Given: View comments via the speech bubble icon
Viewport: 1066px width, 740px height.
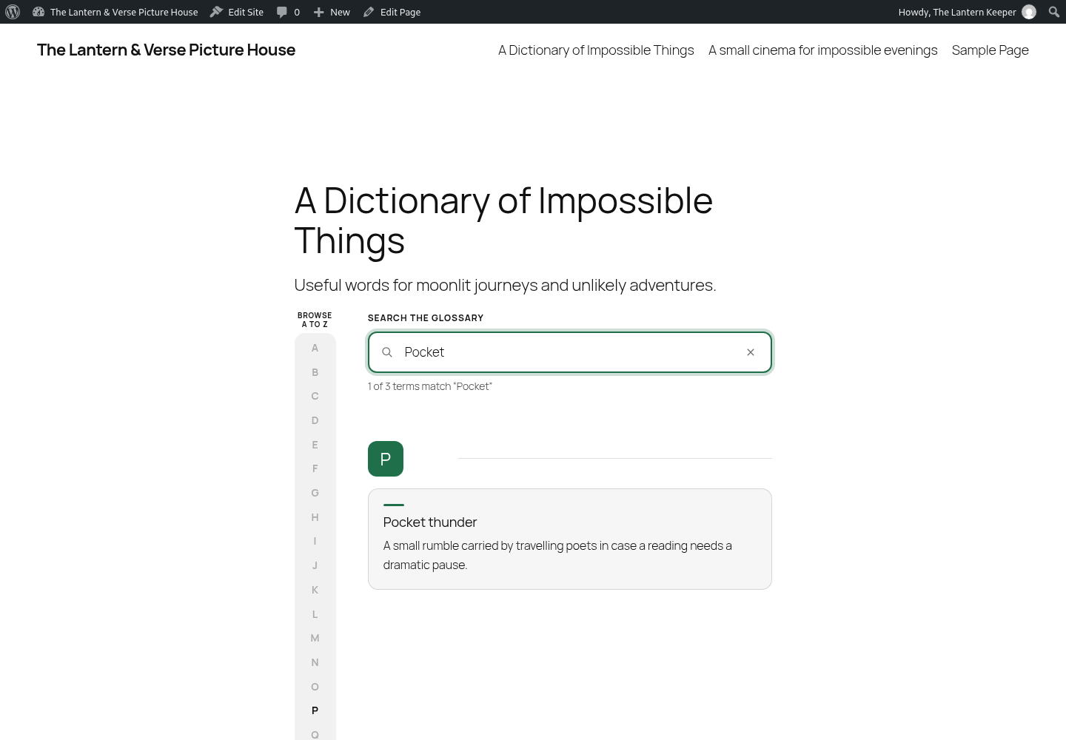Looking at the screenshot, I should (x=282, y=12).
